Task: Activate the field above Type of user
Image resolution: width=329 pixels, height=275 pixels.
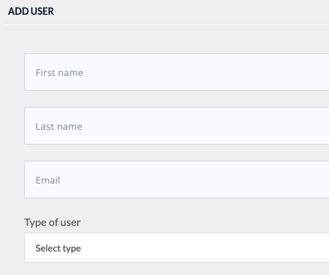Action: (177, 180)
